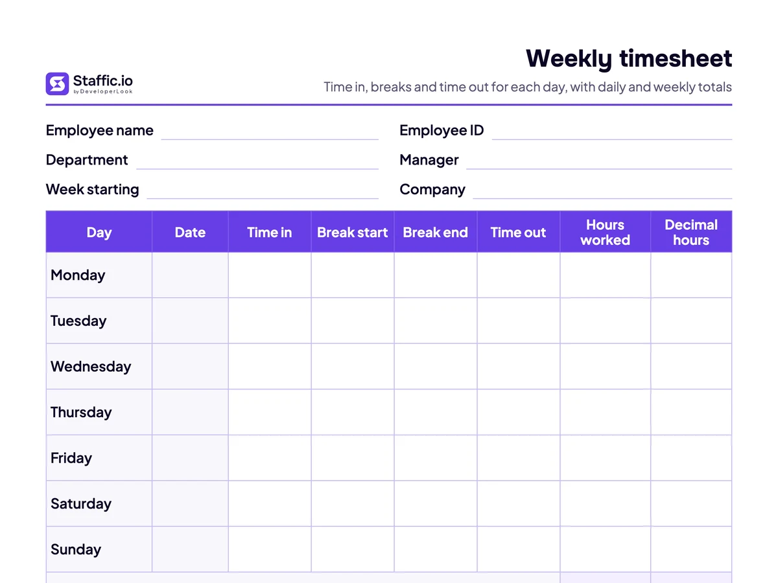The width and height of the screenshot is (778, 583).
Task: Click the Saturday row label
Action: tap(81, 503)
